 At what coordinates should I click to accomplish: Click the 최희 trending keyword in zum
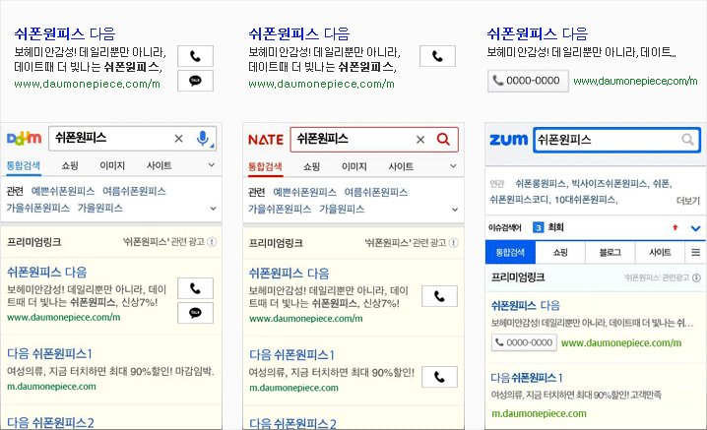[555, 227]
